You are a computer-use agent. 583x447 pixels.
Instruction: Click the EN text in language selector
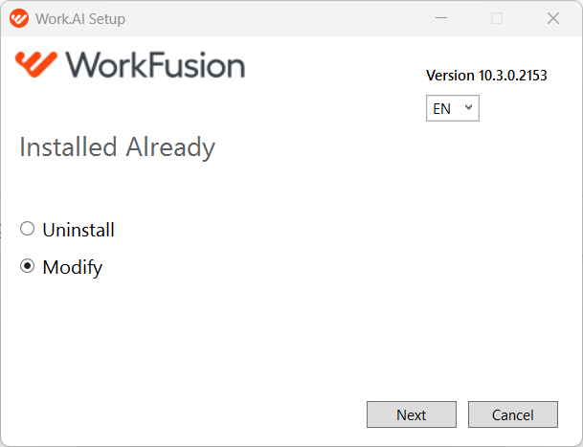pyautogui.click(x=441, y=109)
